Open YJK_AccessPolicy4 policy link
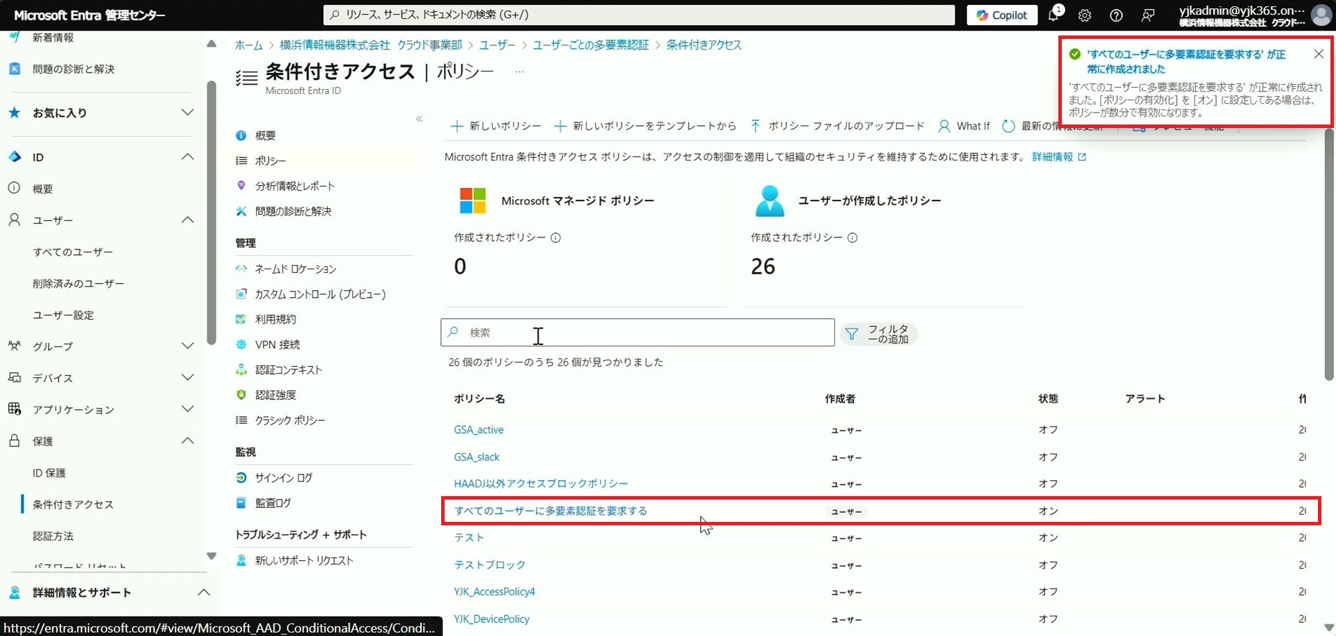Viewport: 1336px width, 636px height. tap(494, 591)
